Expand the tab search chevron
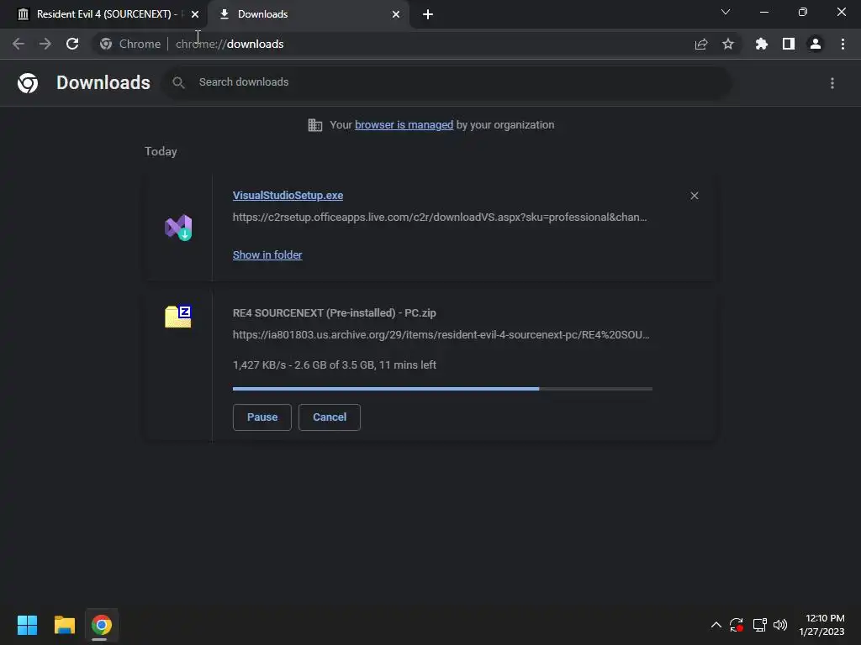Screen dimensions: 861x645 click(726, 12)
